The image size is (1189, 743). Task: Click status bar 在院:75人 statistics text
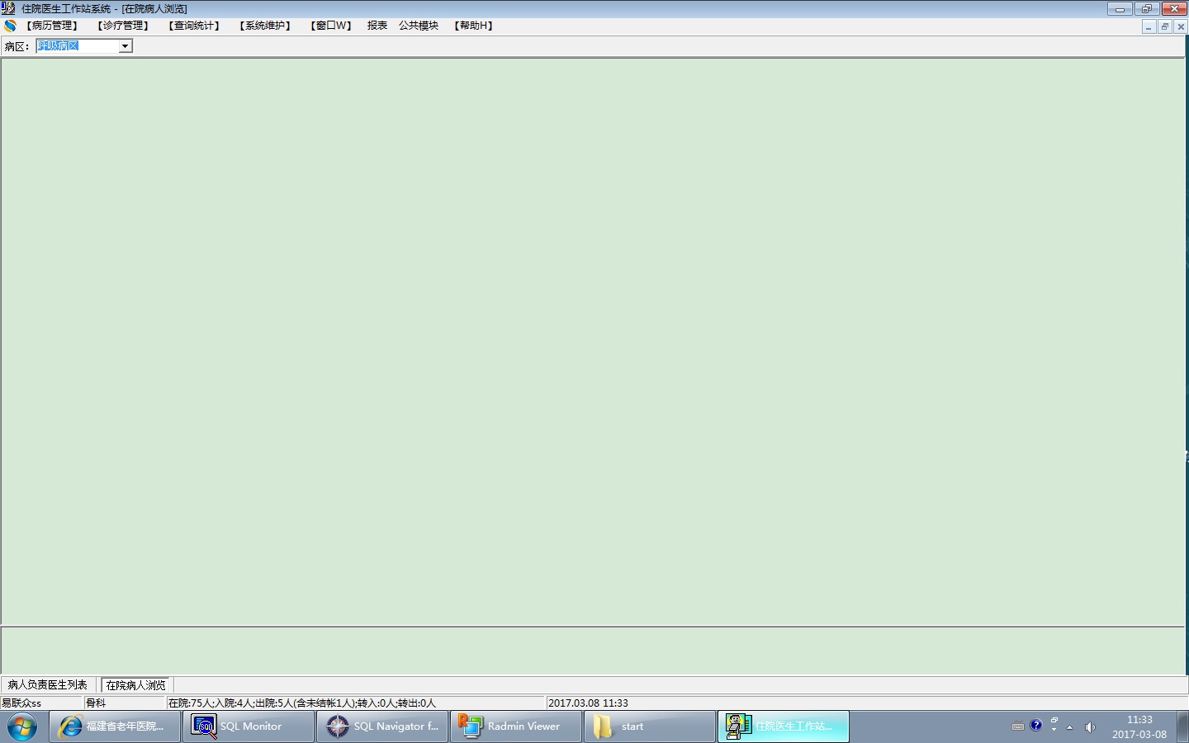click(x=302, y=703)
